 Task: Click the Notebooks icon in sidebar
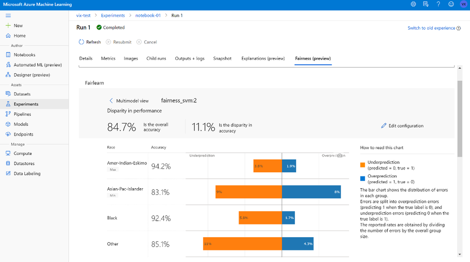point(8,55)
